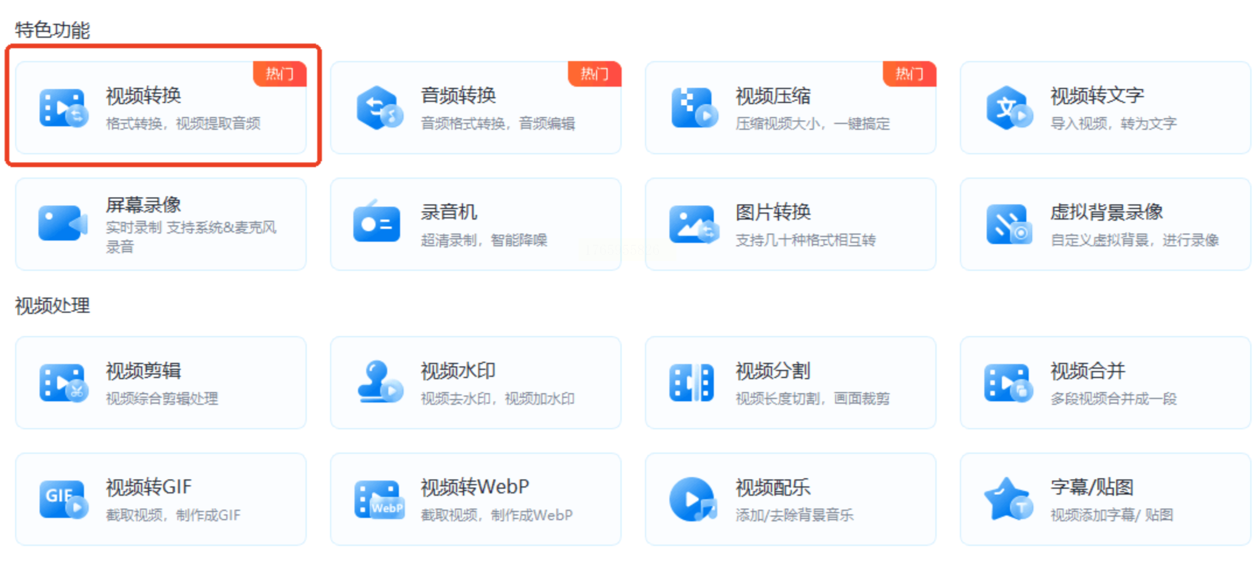Select the 视频压缩 title text
1255x564 pixels.
coord(773,96)
